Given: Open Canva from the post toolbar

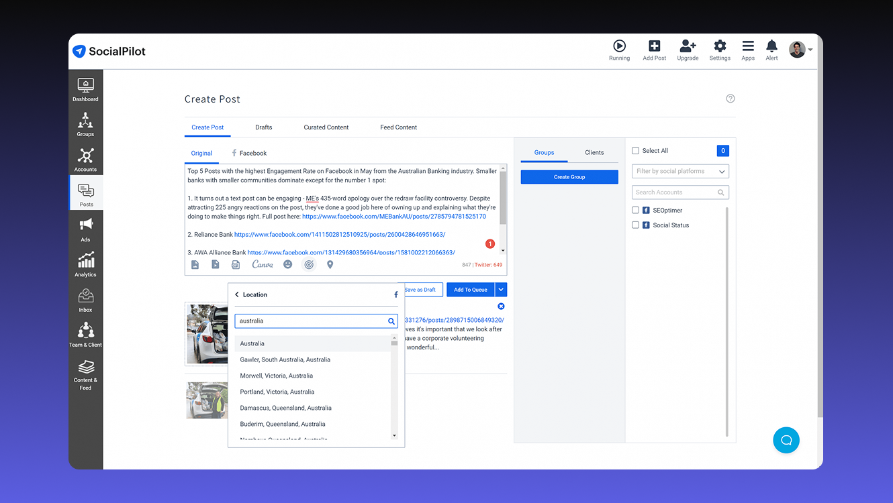Looking at the screenshot, I should click(263, 265).
